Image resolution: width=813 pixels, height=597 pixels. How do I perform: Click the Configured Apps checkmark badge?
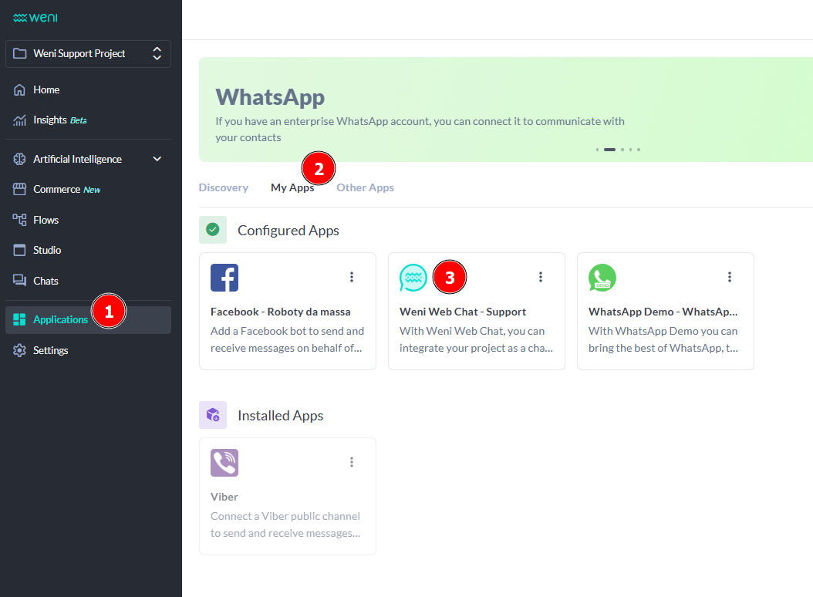tap(213, 230)
